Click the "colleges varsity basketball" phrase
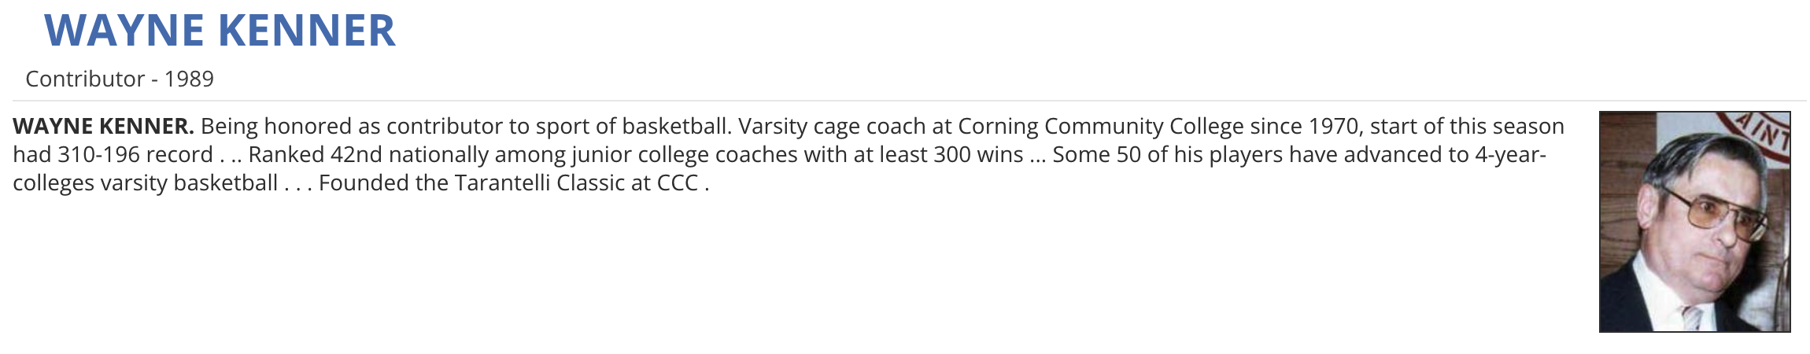The width and height of the screenshot is (1810, 354). pyautogui.click(x=145, y=183)
